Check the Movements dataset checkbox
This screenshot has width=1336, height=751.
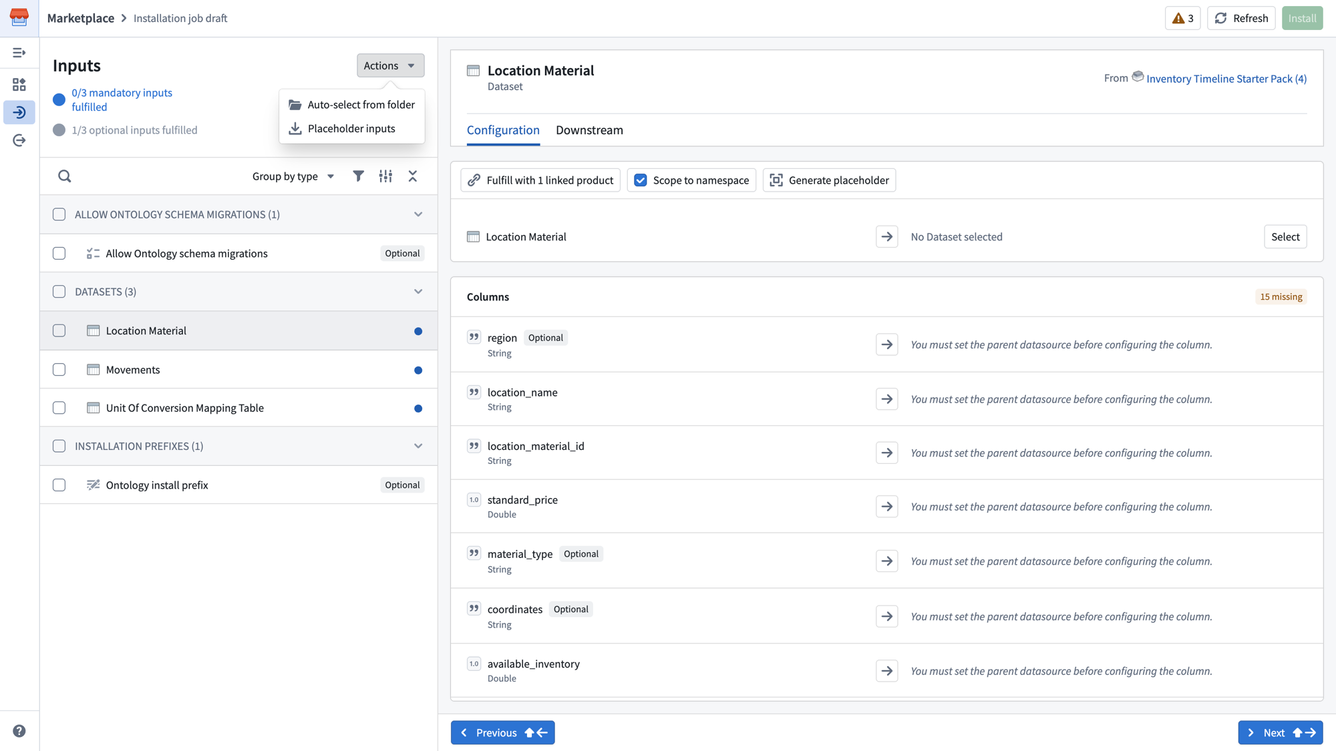[x=59, y=370]
